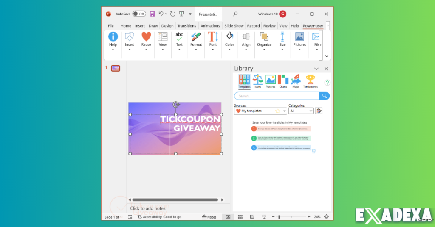Click the edit categories clipboard icon
435x227 pixels.
tap(319, 111)
